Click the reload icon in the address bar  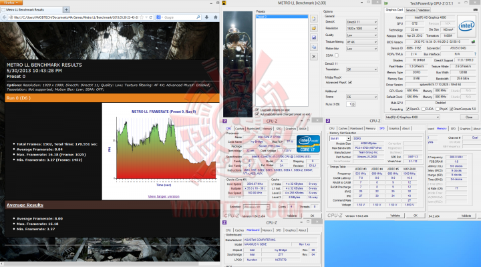151,17
